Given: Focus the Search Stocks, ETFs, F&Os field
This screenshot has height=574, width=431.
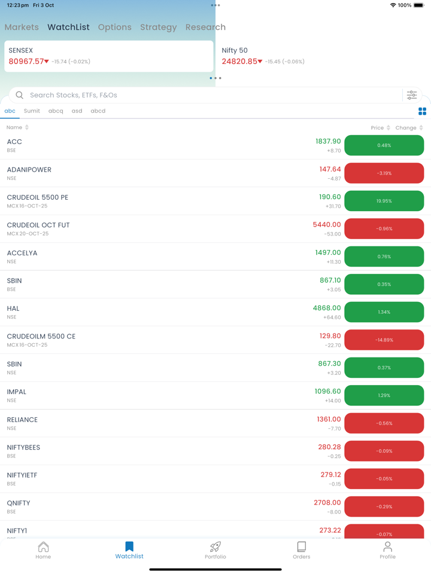Looking at the screenshot, I should (x=210, y=95).
